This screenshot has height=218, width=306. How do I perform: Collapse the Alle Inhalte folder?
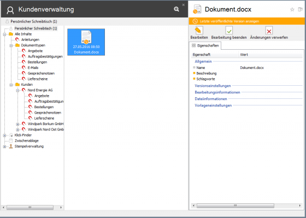pyautogui.click(x=4, y=34)
